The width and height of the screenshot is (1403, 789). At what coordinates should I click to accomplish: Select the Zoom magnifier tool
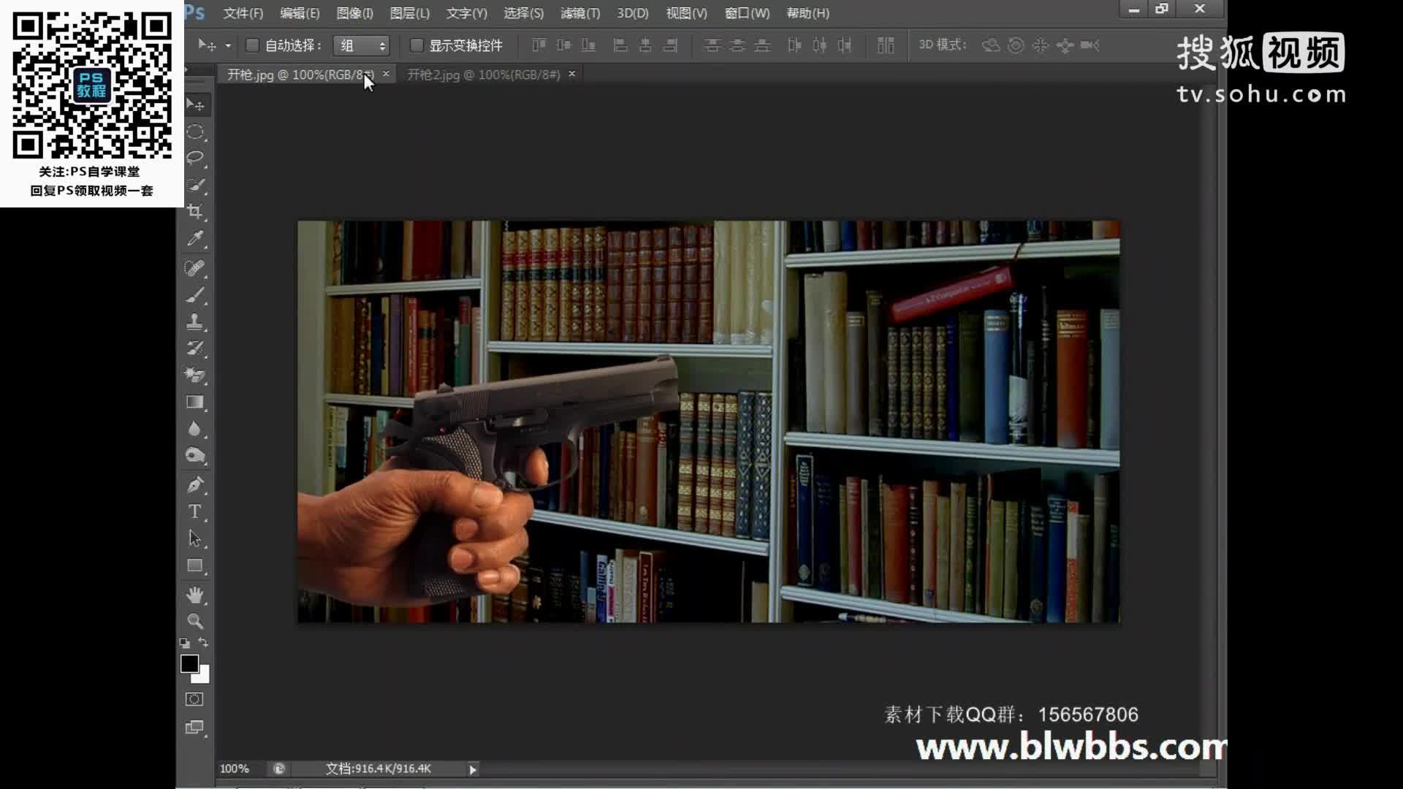pos(194,621)
